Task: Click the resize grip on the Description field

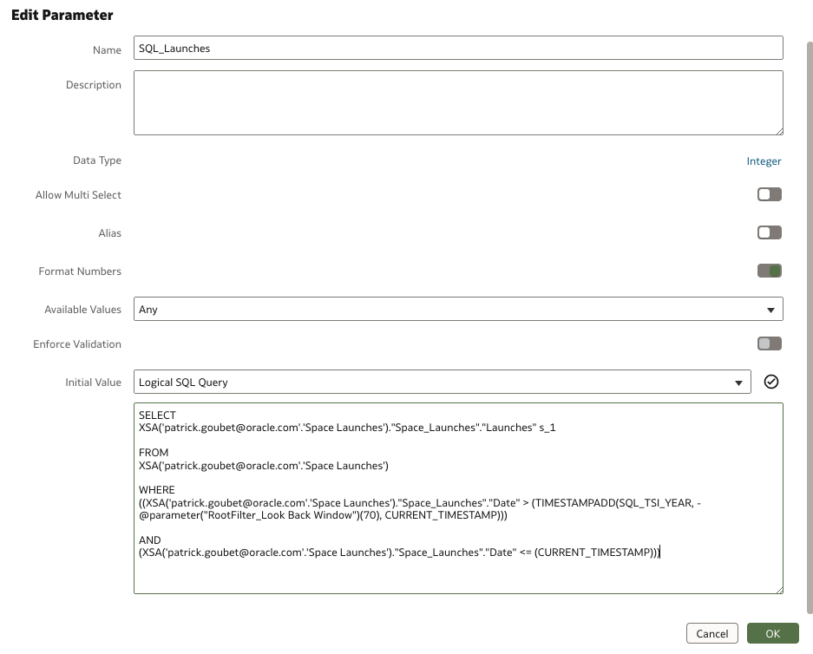Action: pyautogui.click(x=779, y=130)
